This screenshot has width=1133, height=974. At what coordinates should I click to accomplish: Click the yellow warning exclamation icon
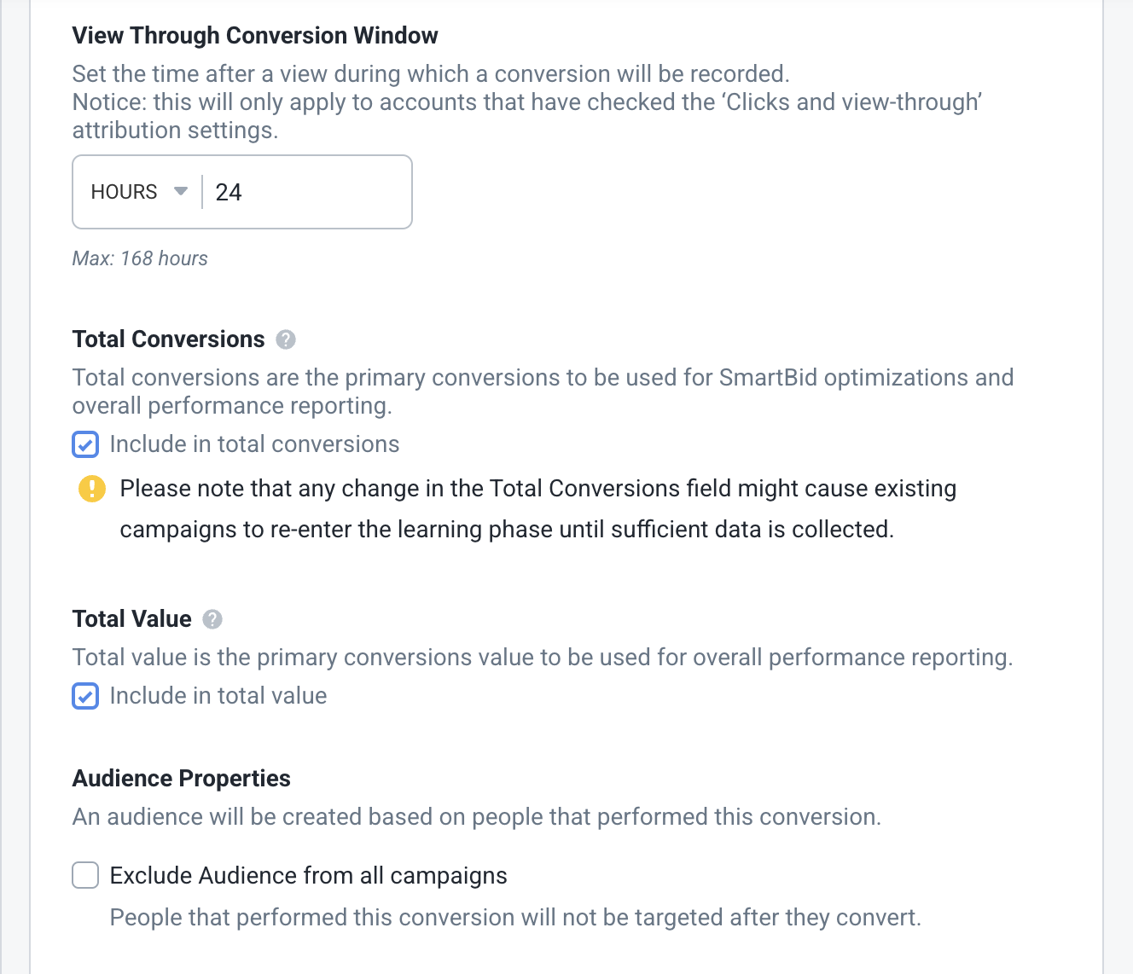92,489
